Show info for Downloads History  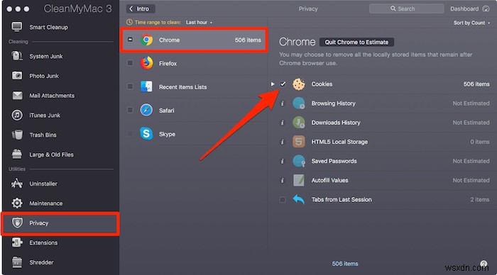[283, 123]
